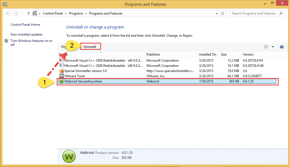This screenshot has height=167, width=290.
Task: Open Control Panel Home link
Action: [x=25, y=25]
